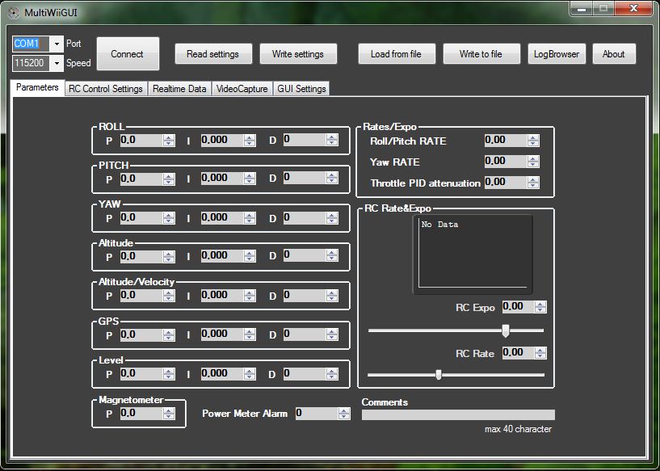Click the ROLL I spinner arrows

pyautogui.click(x=250, y=140)
